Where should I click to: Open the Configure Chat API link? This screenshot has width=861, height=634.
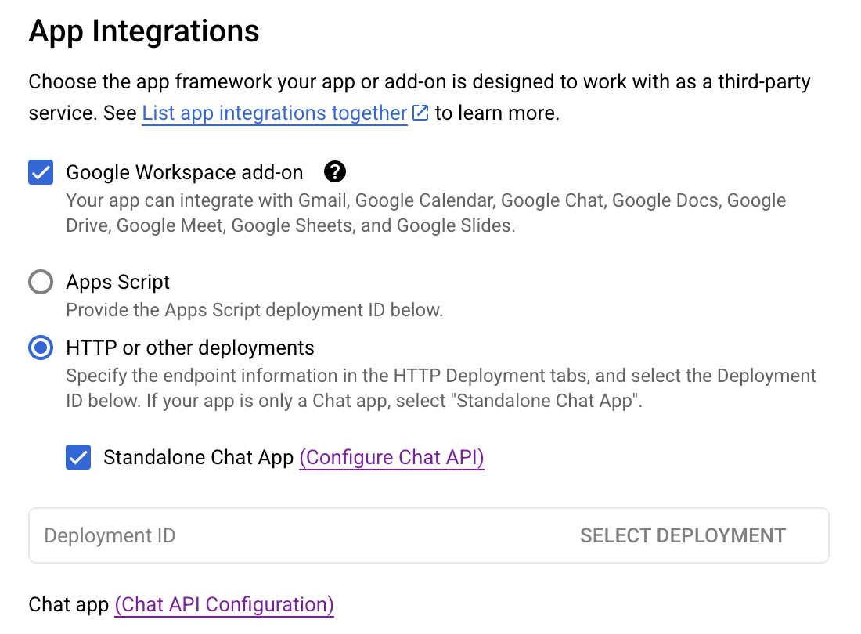coord(391,457)
